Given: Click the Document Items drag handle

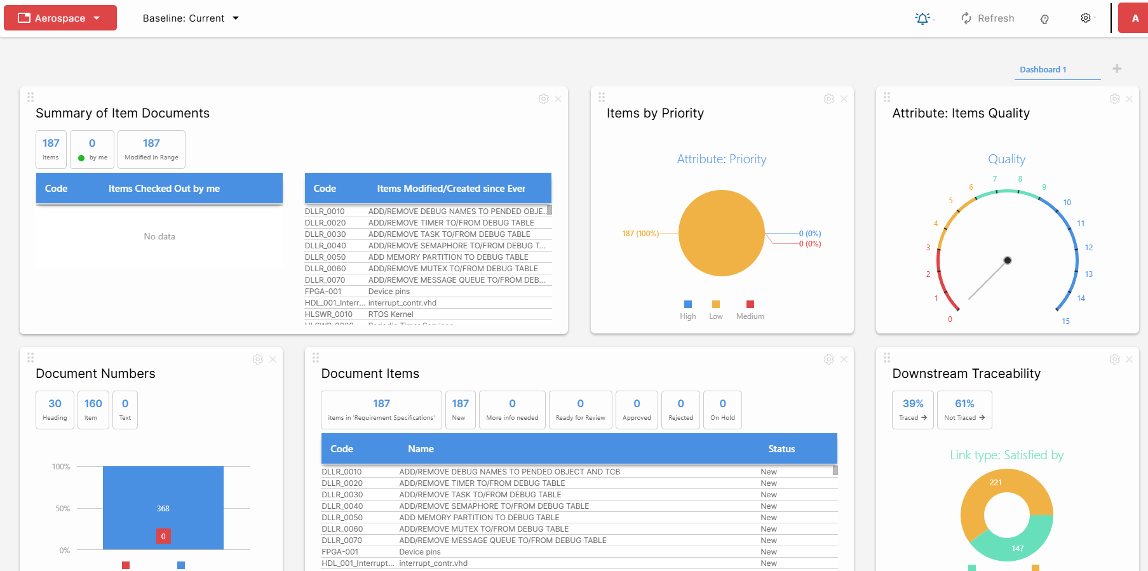Looking at the screenshot, I should click(316, 358).
